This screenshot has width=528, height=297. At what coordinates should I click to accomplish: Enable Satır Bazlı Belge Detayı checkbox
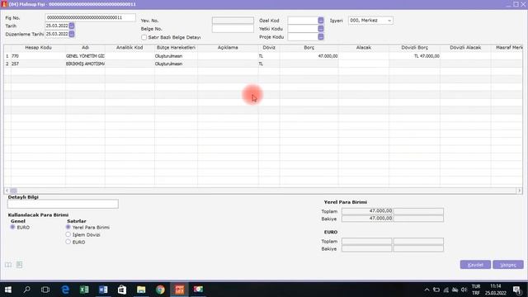coord(144,37)
